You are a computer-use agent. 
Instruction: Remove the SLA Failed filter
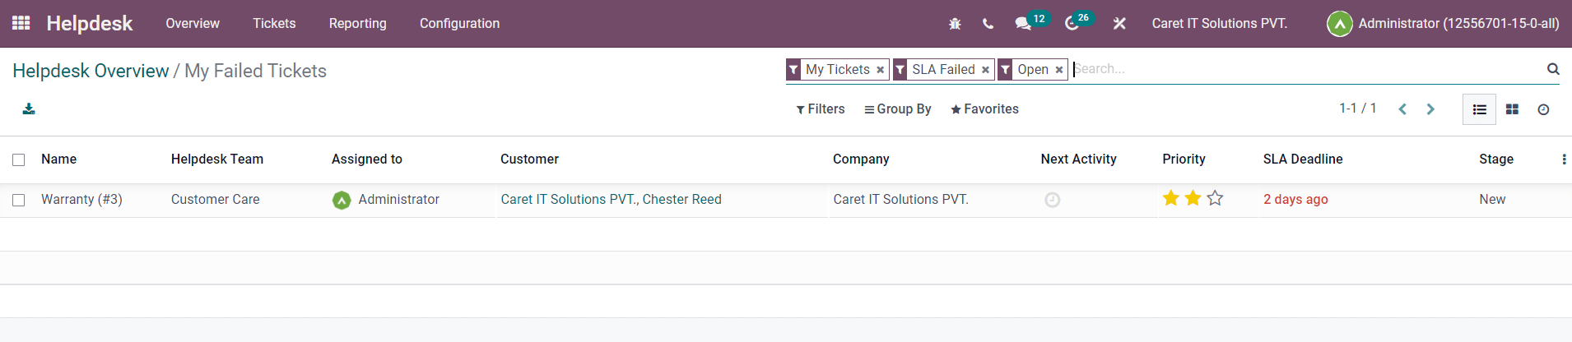point(985,70)
